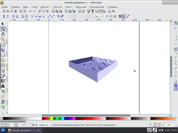Open the px units dropdown
The image size is (178, 133).
(x=102, y=16)
